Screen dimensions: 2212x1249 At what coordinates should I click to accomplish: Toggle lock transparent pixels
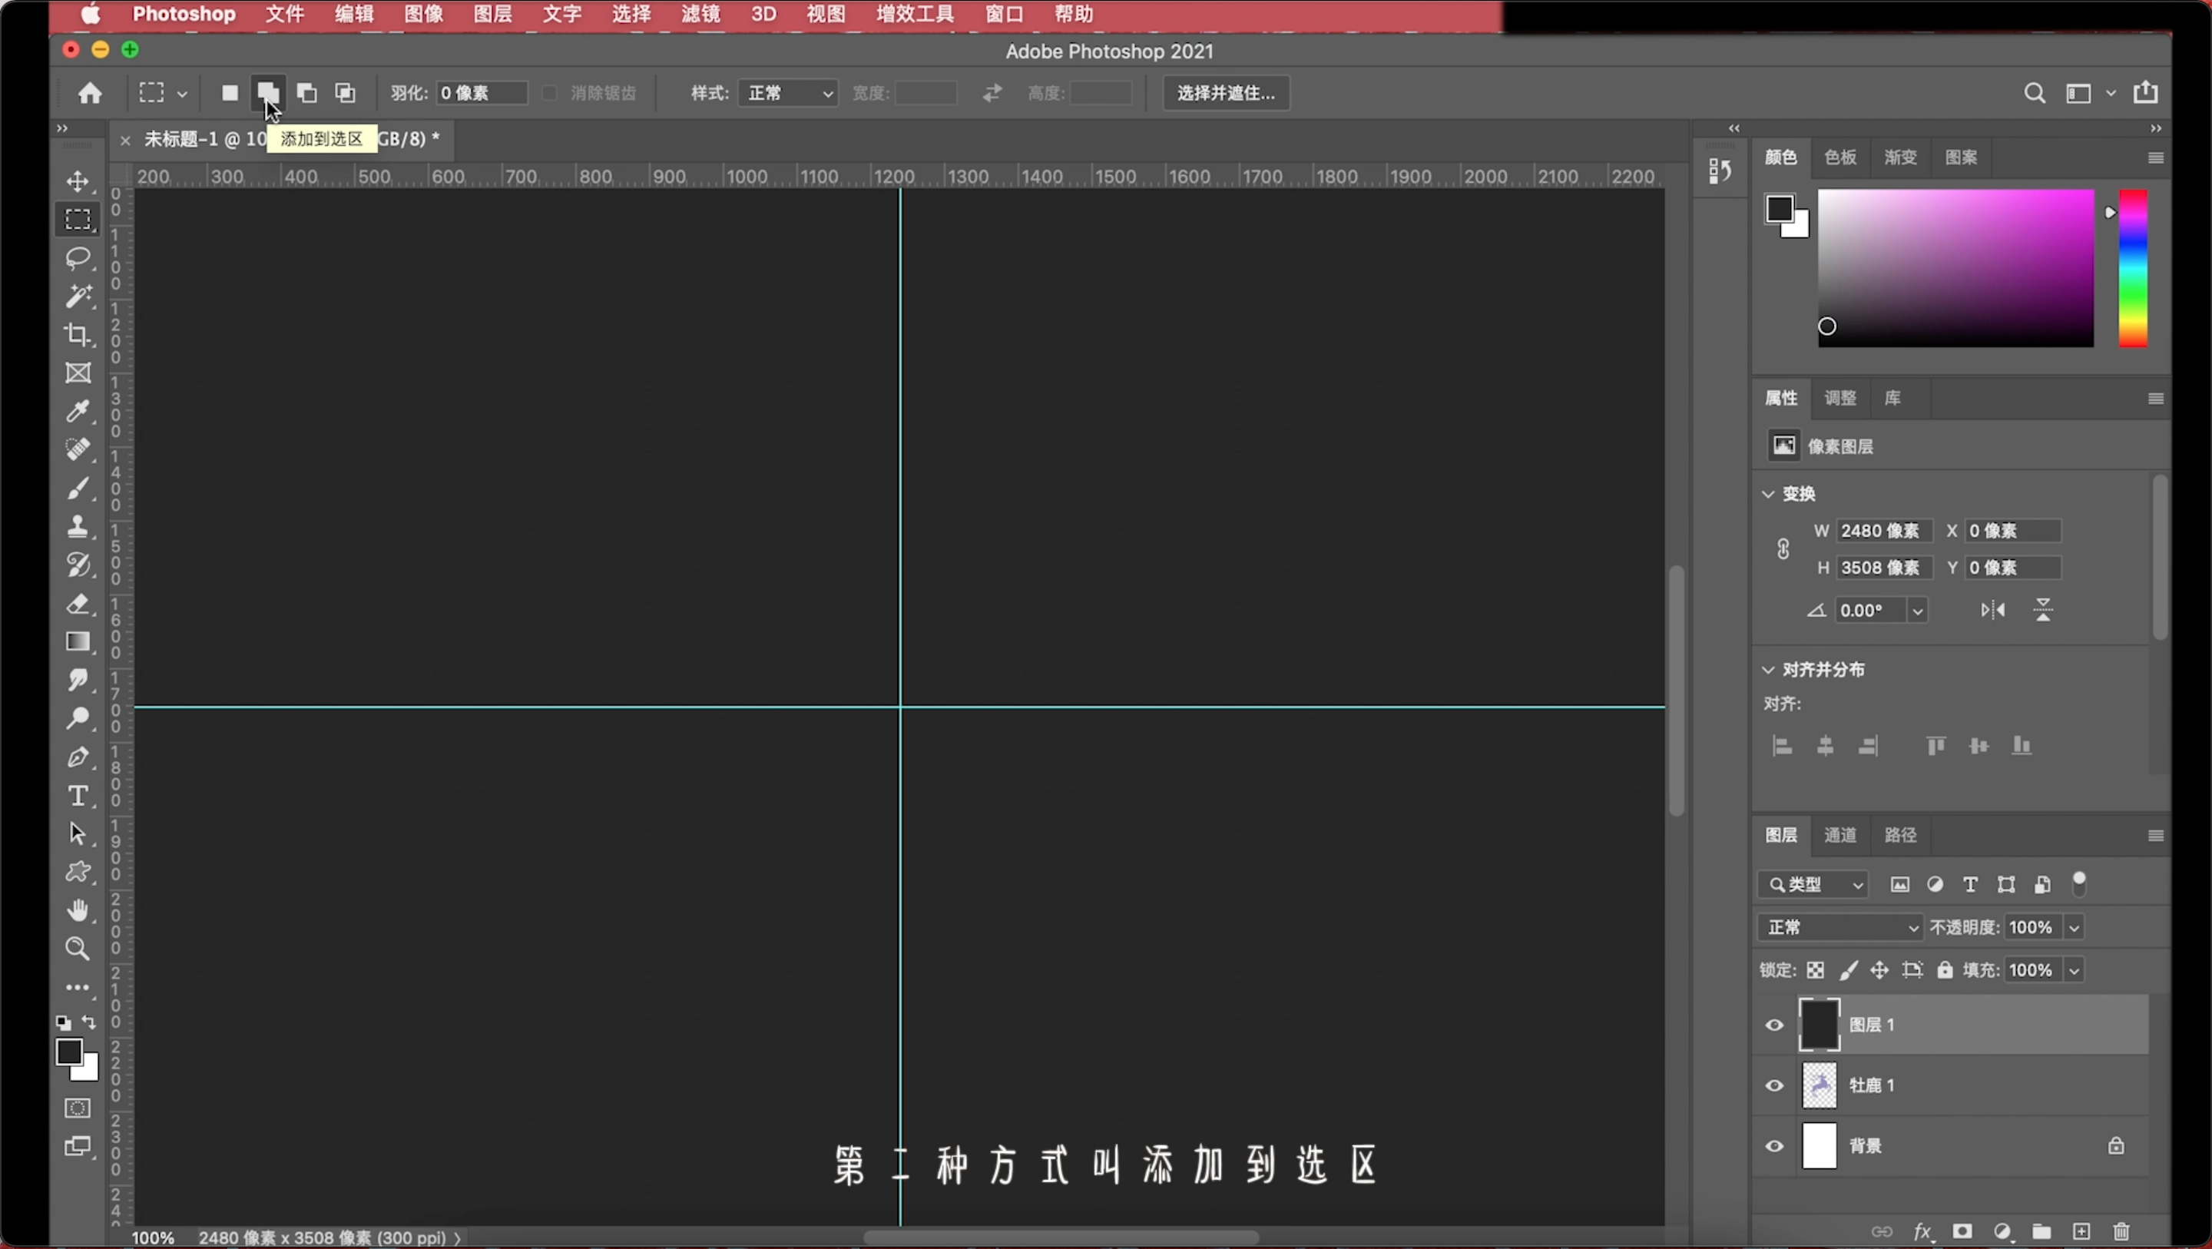1815,970
